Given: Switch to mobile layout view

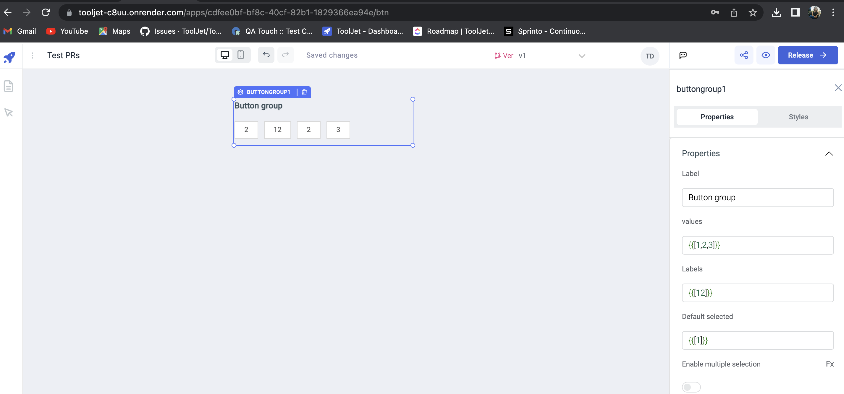Looking at the screenshot, I should pyautogui.click(x=241, y=55).
